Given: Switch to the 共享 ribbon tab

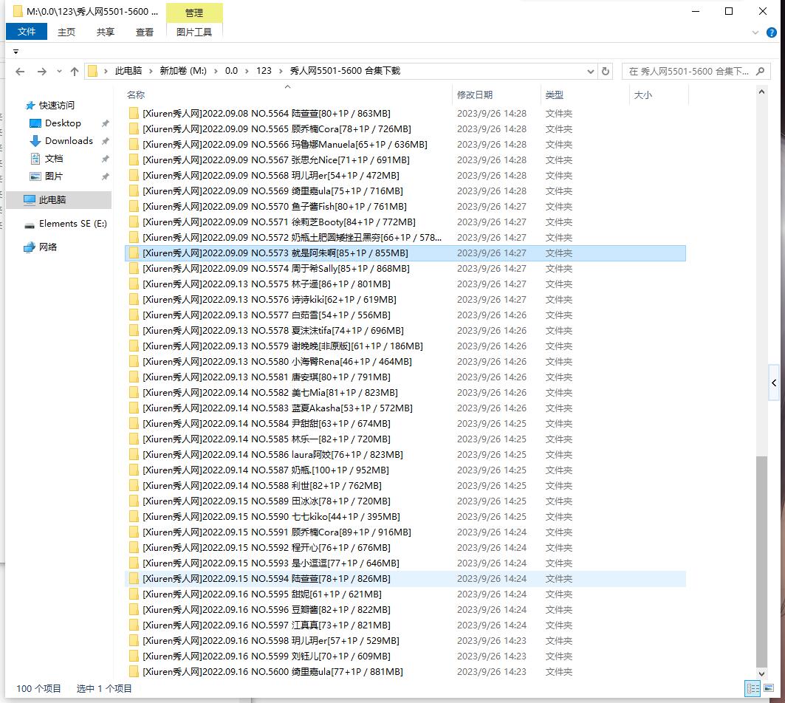Looking at the screenshot, I should pyautogui.click(x=105, y=32).
